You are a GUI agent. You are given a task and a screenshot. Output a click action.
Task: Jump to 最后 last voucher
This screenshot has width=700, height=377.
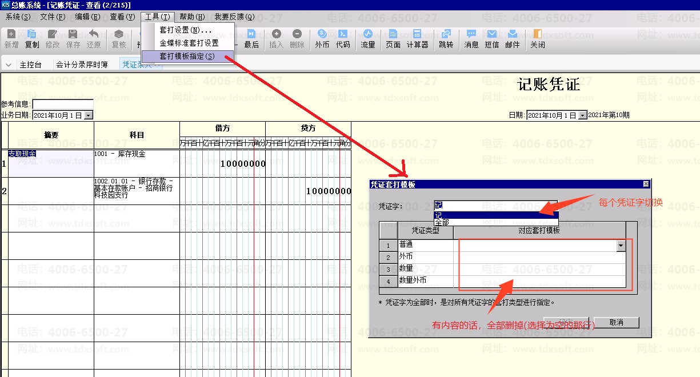[x=251, y=38]
